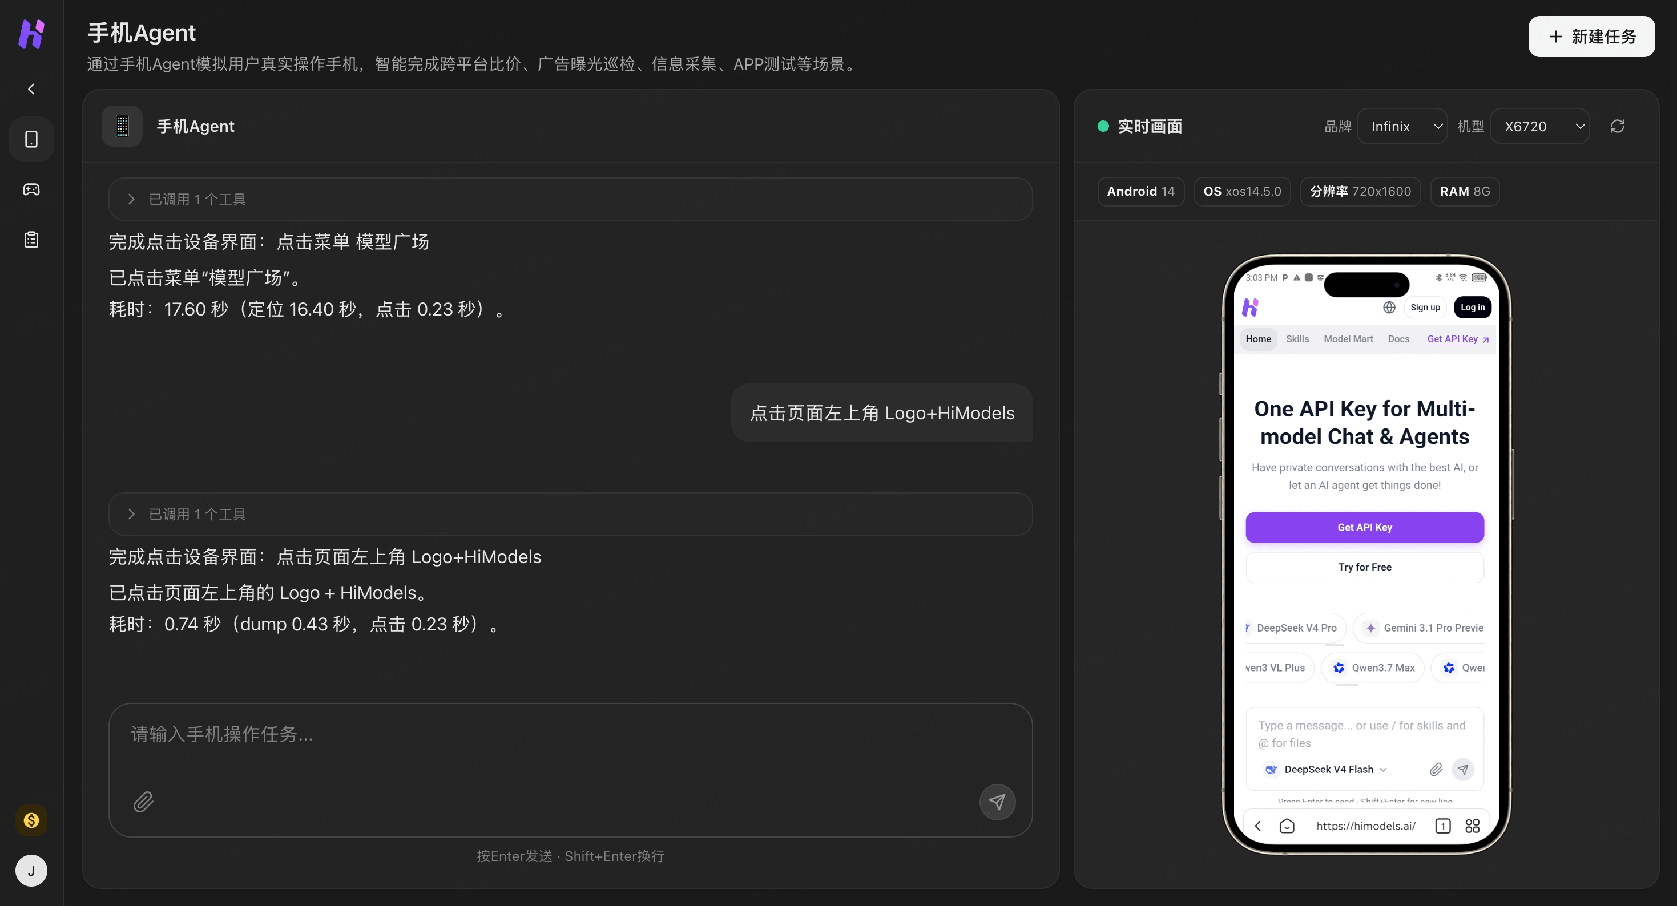Open the user avatar J

click(31, 870)
